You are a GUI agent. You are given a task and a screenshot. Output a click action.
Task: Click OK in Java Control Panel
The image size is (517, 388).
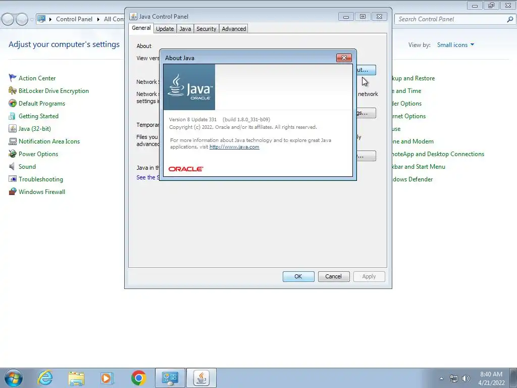[298, 276]
